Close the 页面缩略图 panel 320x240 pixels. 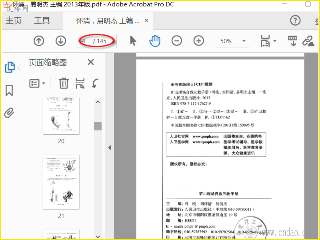click(91, 62)
